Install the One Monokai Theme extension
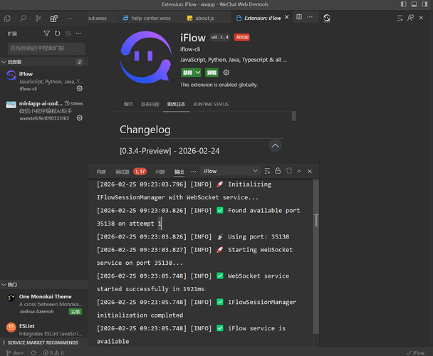433x356 pixels. click(75, 311)
